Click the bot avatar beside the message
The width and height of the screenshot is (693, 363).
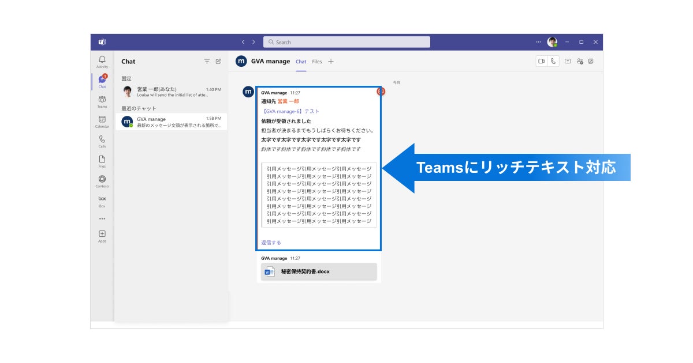click(248, 92)
